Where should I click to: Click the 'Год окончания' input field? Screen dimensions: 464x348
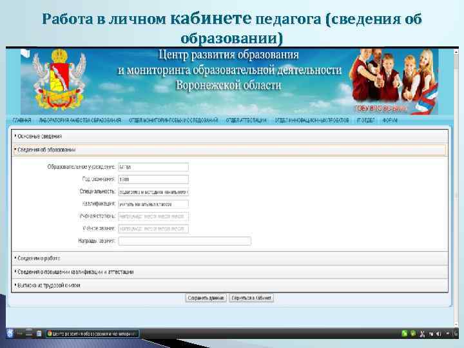pyautogui.click(x=153, y=179)
